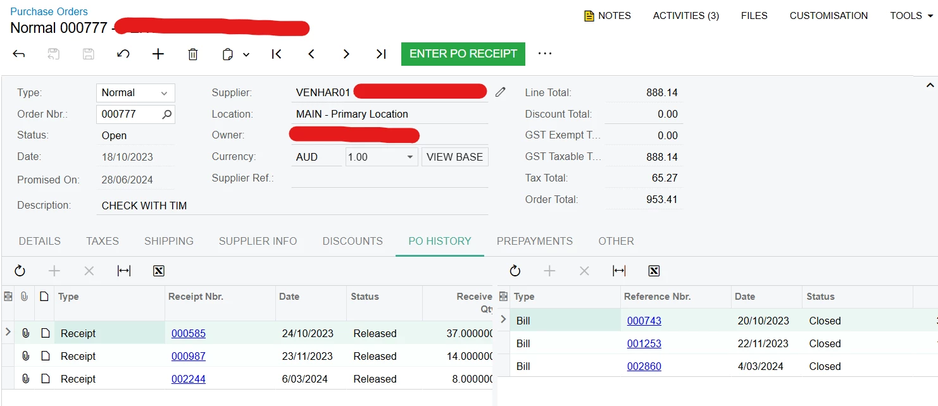The image size is (938, 406).
Task: Click notes icon on receipt 000987 row
Action: click(x=44, y=356)
